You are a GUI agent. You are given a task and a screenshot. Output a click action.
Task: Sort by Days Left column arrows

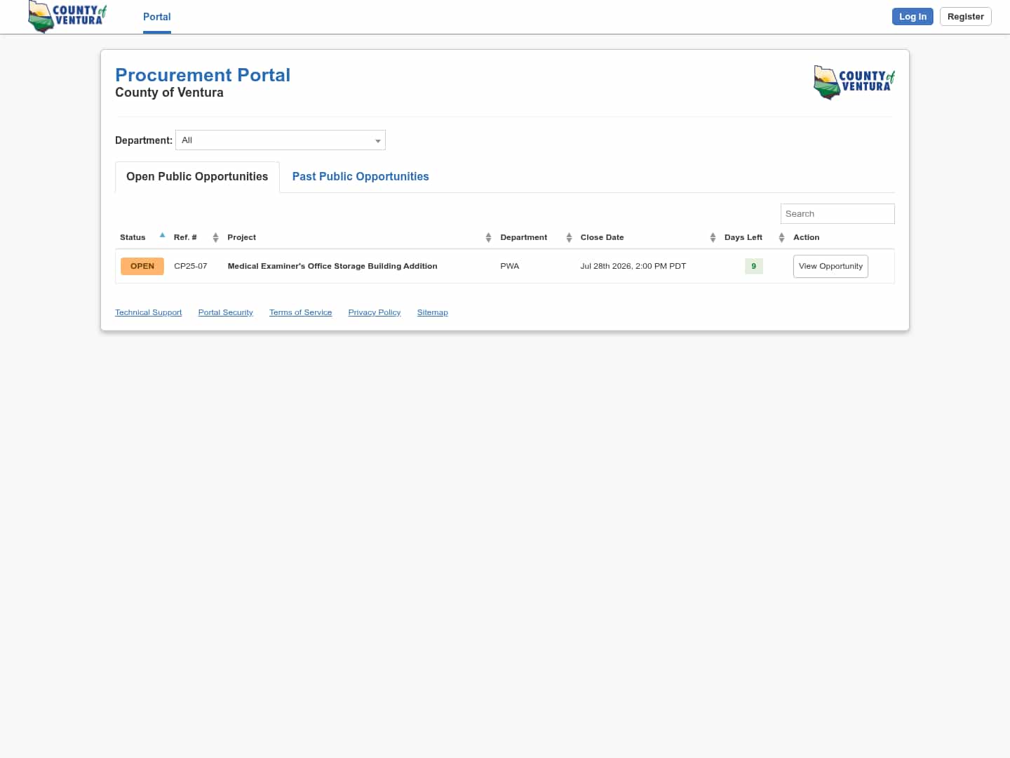point(781,238)
